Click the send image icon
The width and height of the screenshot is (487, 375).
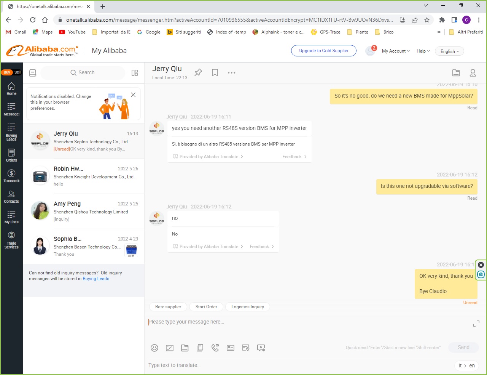pos(170,348)
